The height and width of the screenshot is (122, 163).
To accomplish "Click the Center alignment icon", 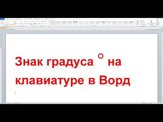I will pos(36,24).
